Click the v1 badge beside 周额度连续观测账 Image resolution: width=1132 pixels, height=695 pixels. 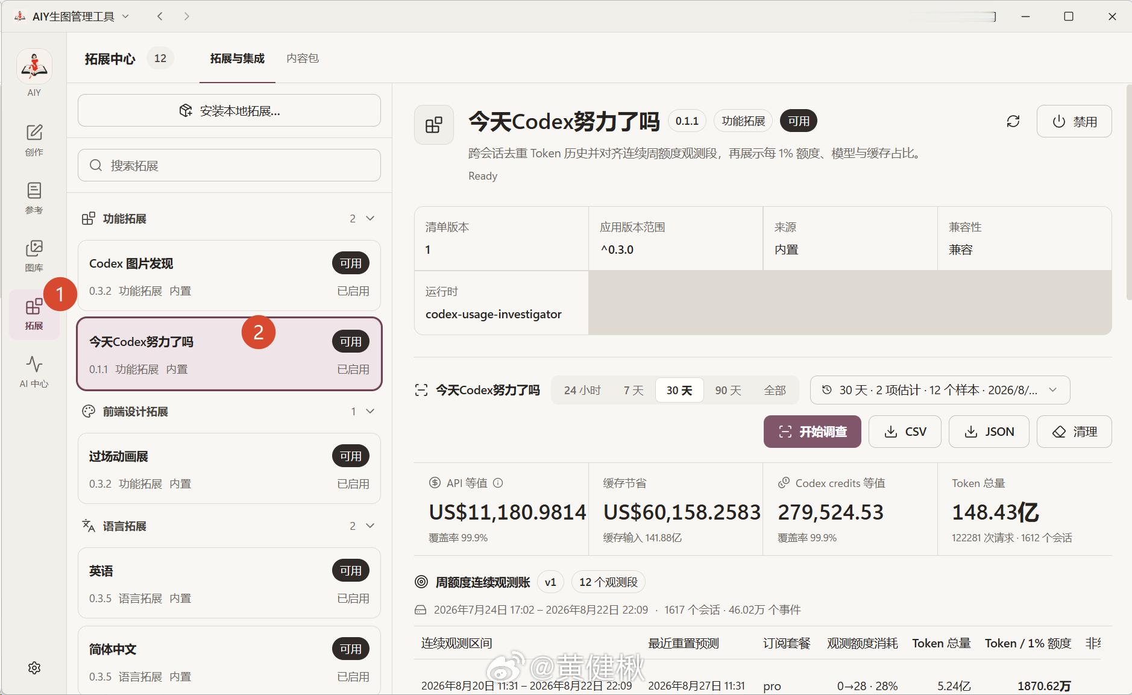pyautogui.click(x=550, y=582)
